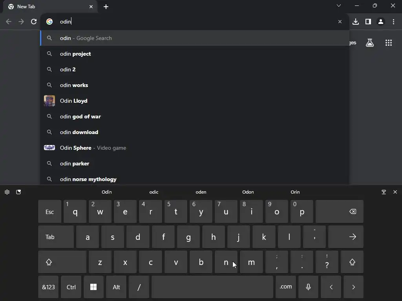Tap the n key

[x=226, y=262]
